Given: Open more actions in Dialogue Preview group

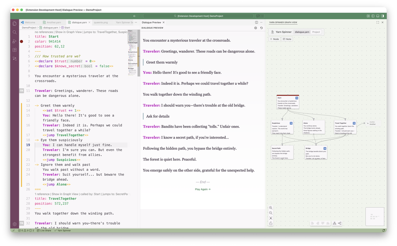Looking at the screenshot, I should 261,22.
